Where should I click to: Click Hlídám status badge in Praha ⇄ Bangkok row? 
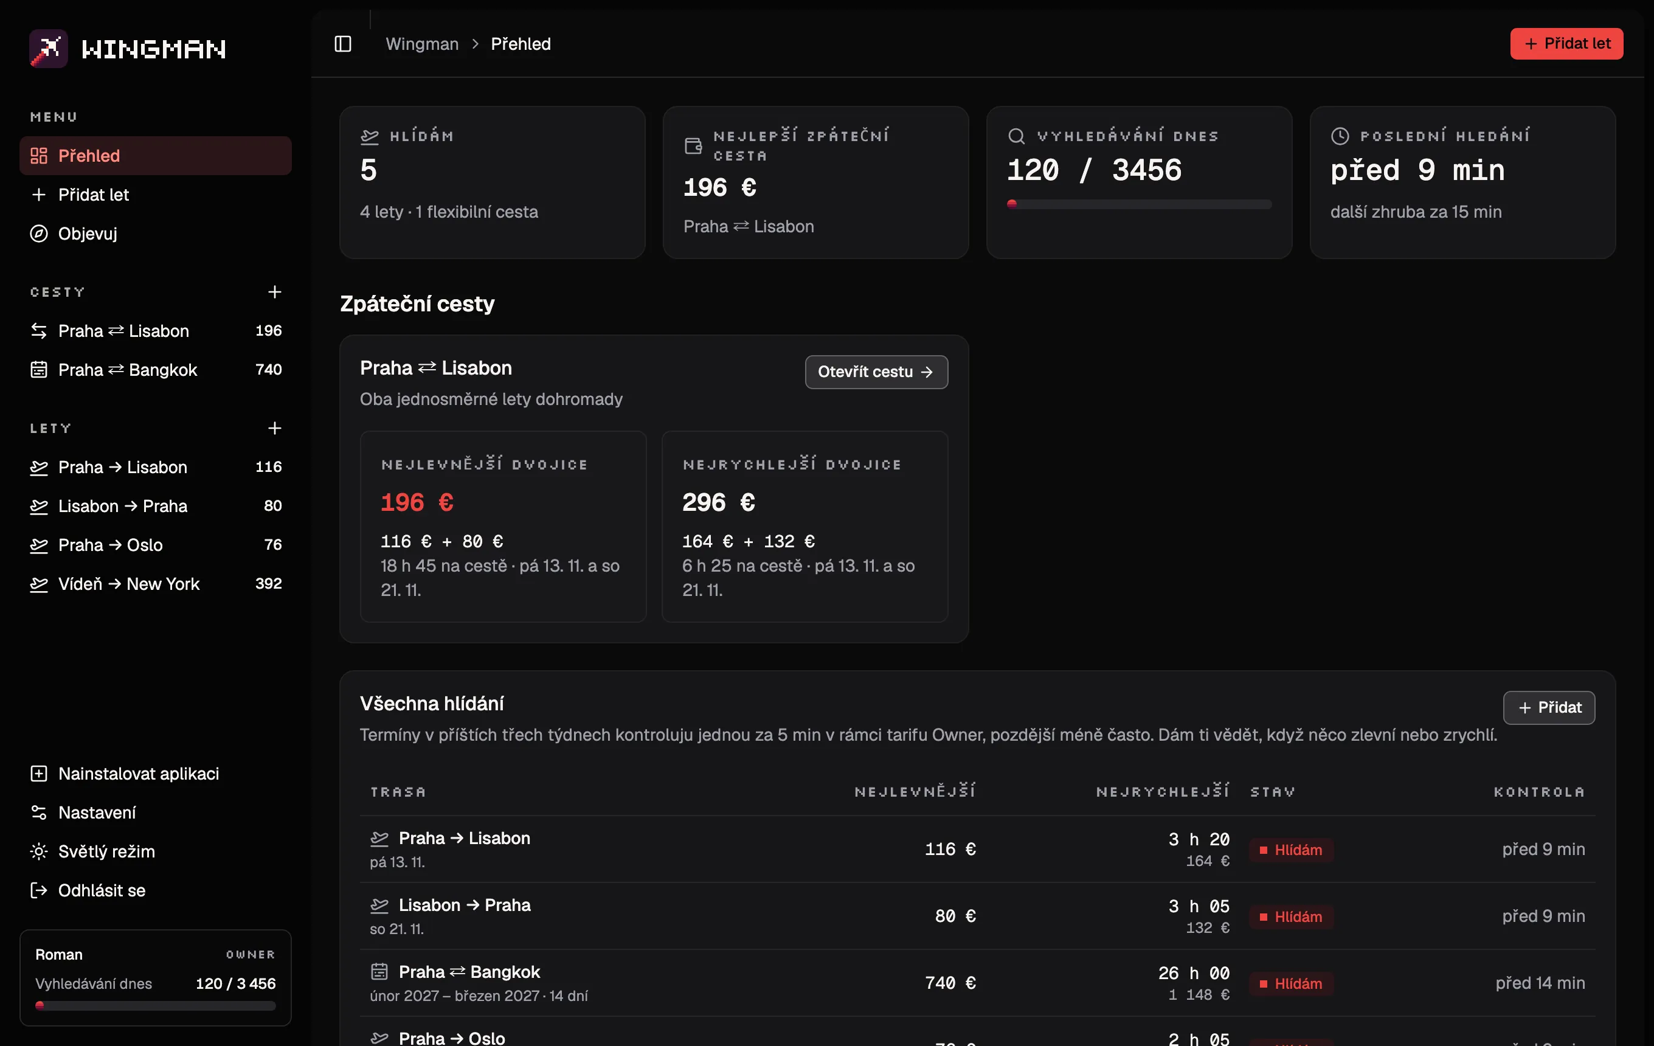point(1292,983)
